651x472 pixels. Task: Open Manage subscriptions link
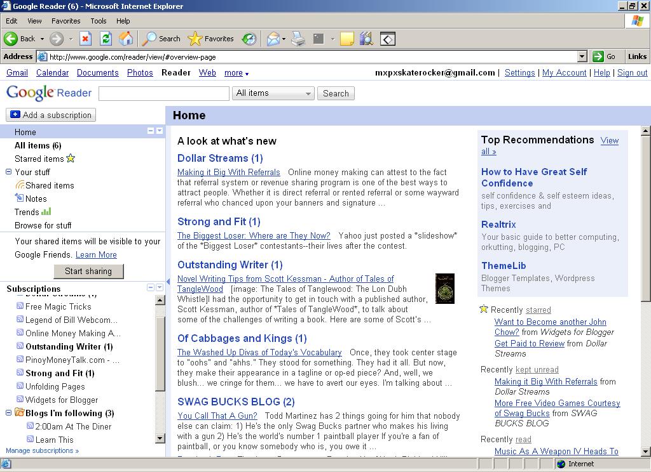pyautogui.click(x=43, y=450)
